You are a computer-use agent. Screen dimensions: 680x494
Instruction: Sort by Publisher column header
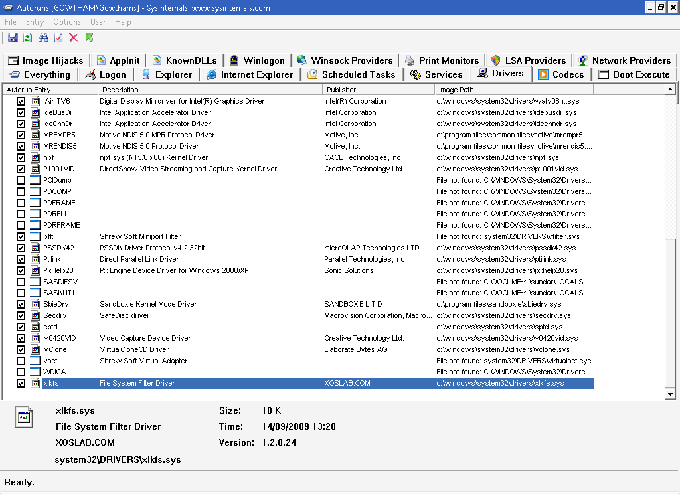point(379,90)
